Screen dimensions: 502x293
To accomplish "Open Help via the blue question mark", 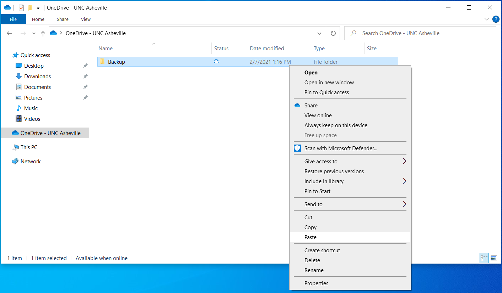I will (x=496, y=19).
